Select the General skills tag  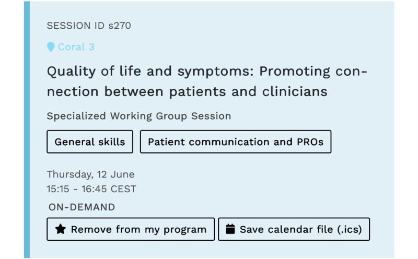(x=90, y=142)
